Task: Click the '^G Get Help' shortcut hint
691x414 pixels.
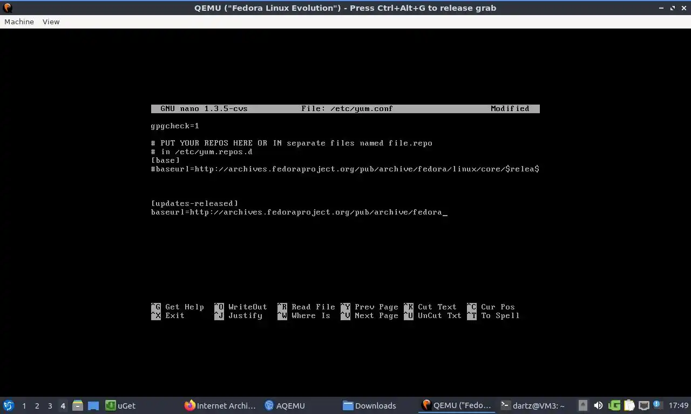Action: pyautogui.click(x=178, y=307)
